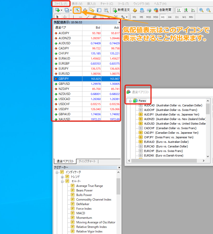Click the new chart icon with plus
The width and height of the screenshot is (213, 234).
(x=57, y=10)
